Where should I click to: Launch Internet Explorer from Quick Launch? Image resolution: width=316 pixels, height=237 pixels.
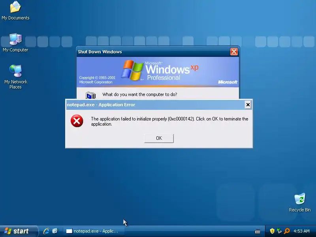[x=46, y=231]
